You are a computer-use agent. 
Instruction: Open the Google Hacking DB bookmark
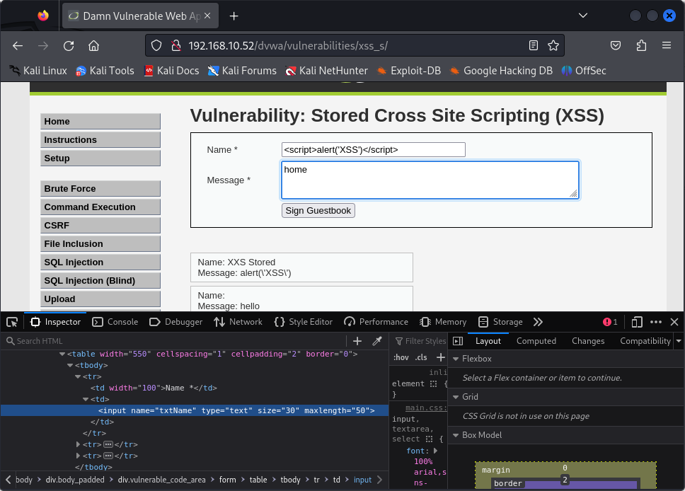pos(501,71)
